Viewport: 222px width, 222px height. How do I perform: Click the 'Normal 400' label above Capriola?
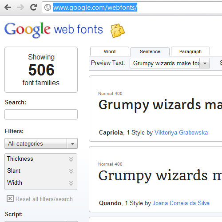click(x=110, y=94)
